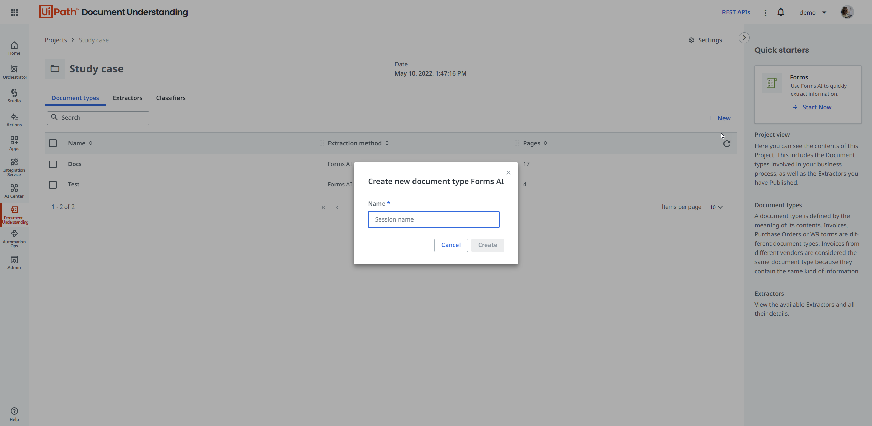The width and height of the screenshot is (872, 426).
Task: Click the Study case folder icon
Action: click(x=55, y=69)
